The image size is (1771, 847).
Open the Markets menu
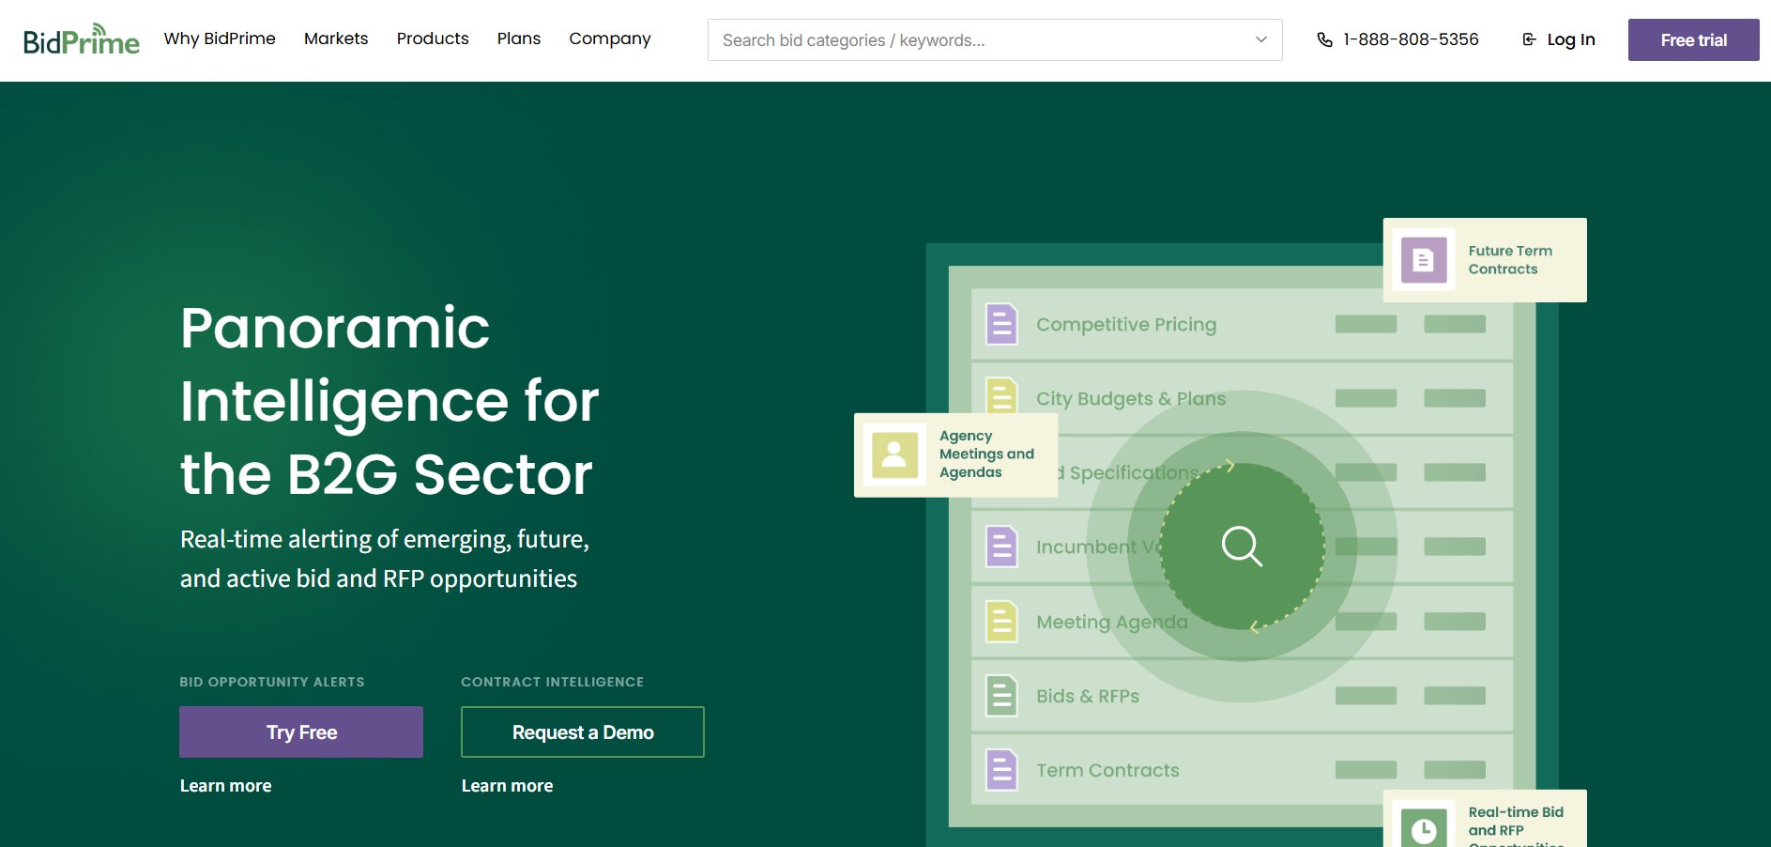tap(336, 38)
